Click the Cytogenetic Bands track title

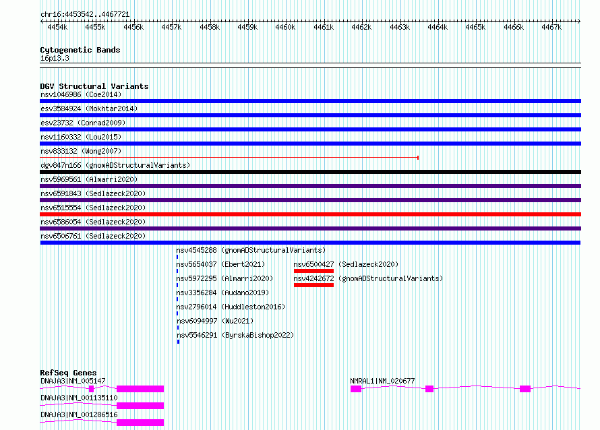point(80,50)
